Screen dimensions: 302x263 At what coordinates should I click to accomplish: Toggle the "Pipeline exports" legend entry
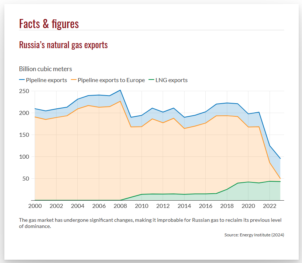(43, 80)
